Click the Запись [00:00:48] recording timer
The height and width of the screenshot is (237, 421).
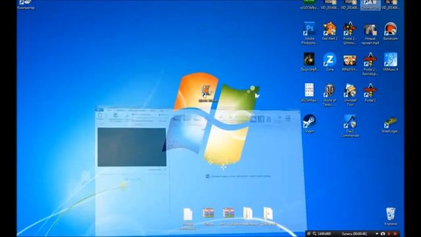click(x=354, y=234)
